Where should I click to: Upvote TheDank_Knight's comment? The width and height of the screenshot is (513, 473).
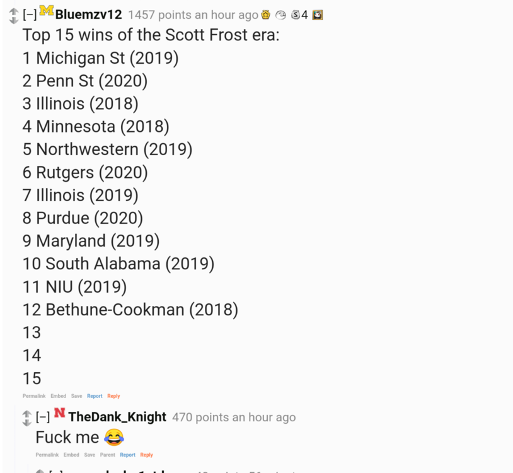[26, 414]
